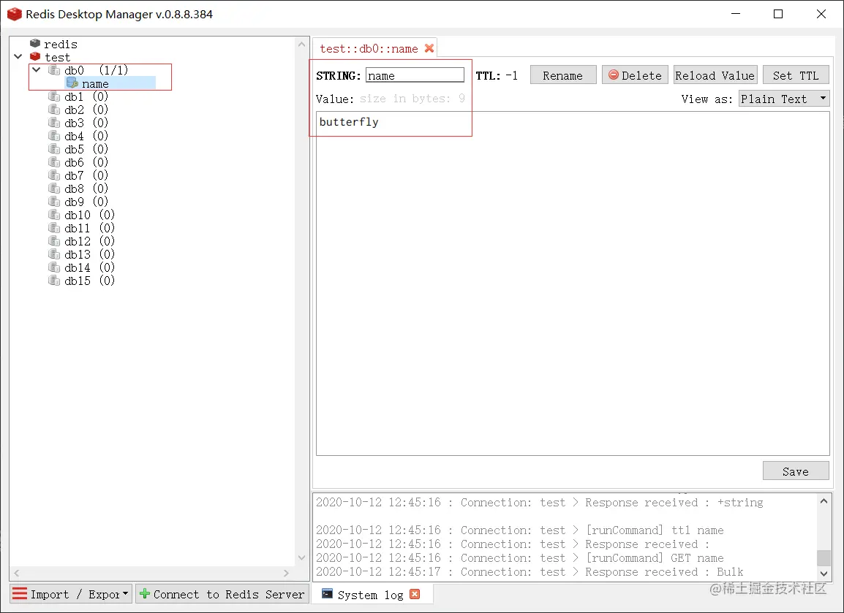Click the db9 database icon

[54, 202]
